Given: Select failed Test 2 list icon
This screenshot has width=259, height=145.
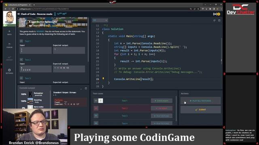Looking at the screenshot, I should coord(96,108).
